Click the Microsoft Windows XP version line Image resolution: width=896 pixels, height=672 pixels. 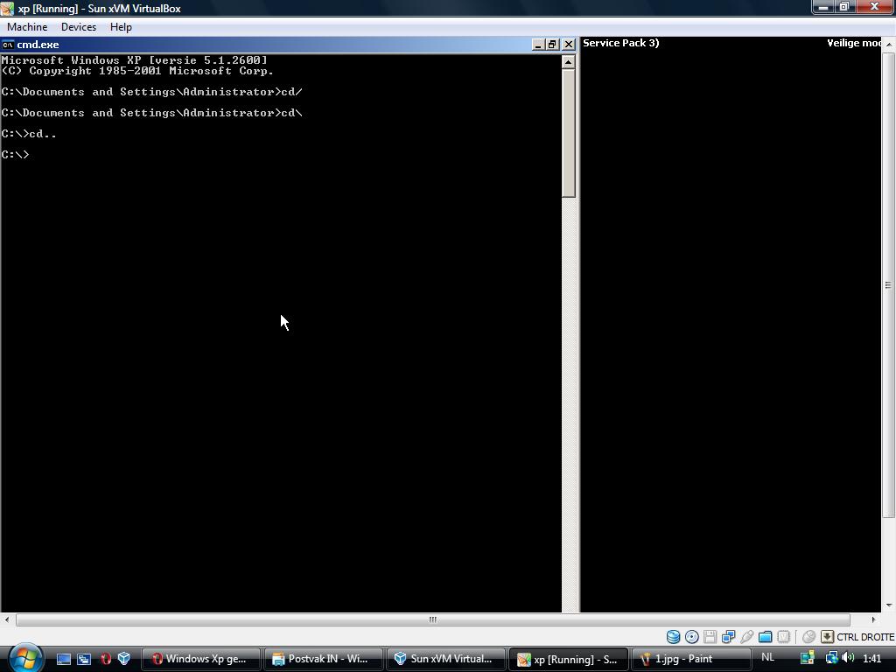[134, 60]
